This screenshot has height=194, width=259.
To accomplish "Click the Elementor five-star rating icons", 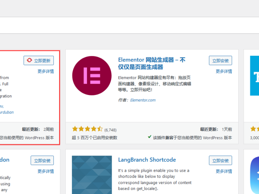I will (87, 129).
